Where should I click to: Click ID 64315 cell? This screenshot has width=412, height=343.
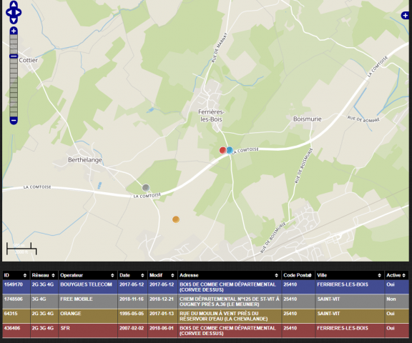point(16,316)
